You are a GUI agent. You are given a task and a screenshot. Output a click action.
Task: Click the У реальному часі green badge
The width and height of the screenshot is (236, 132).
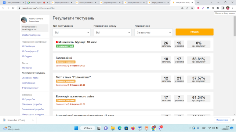pyautogui.click(x=65, y=46)
